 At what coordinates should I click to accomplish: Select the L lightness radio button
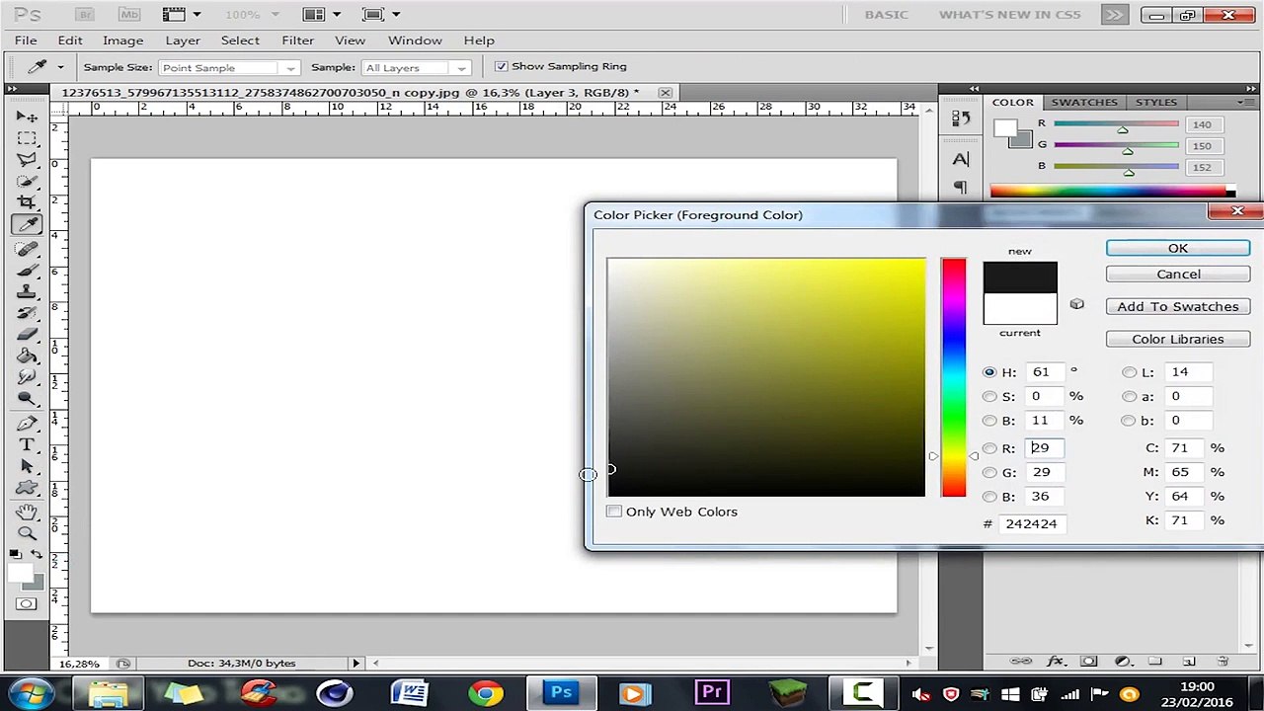[1129, 372]
